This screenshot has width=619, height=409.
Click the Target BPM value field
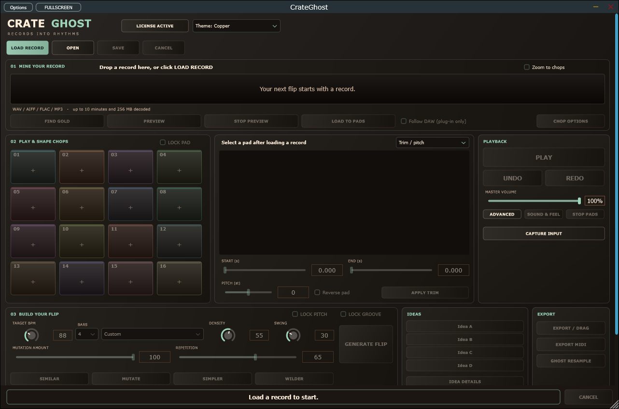(x=63, y=335)
